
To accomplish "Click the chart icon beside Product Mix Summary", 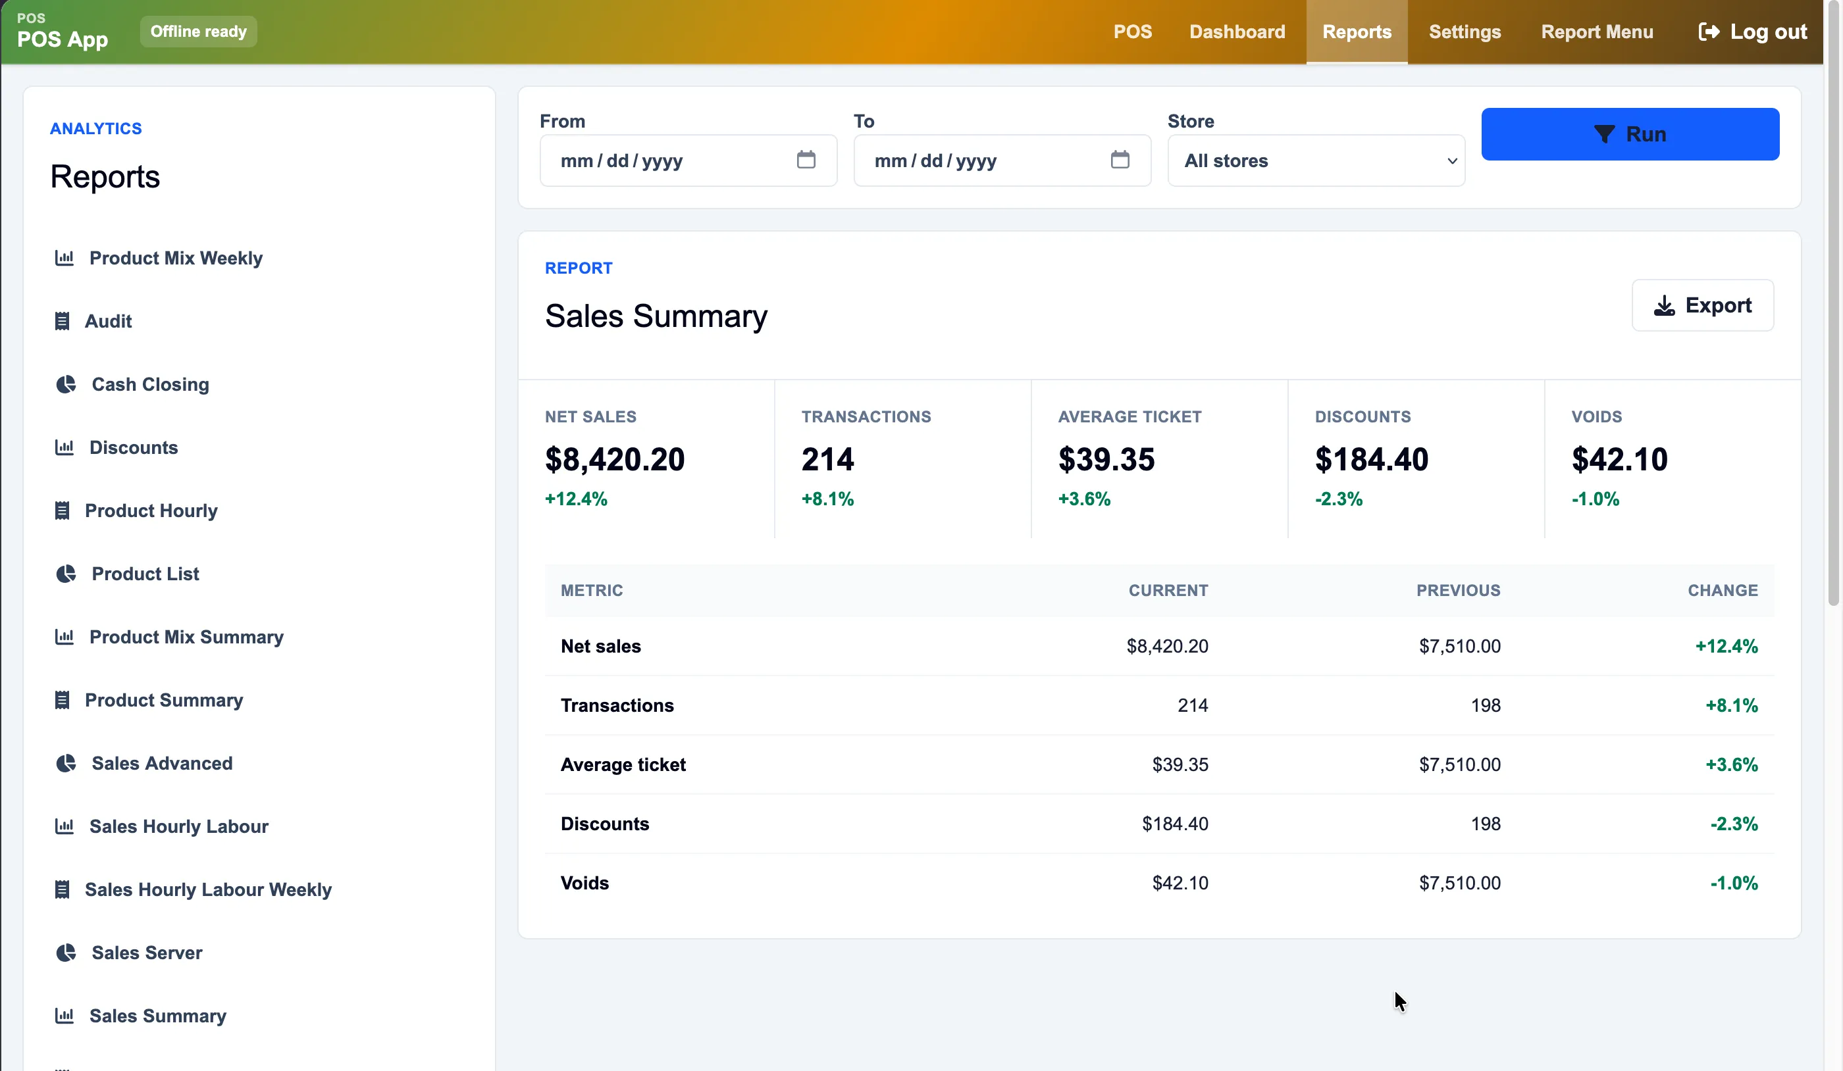I will (x=65, y=637).
